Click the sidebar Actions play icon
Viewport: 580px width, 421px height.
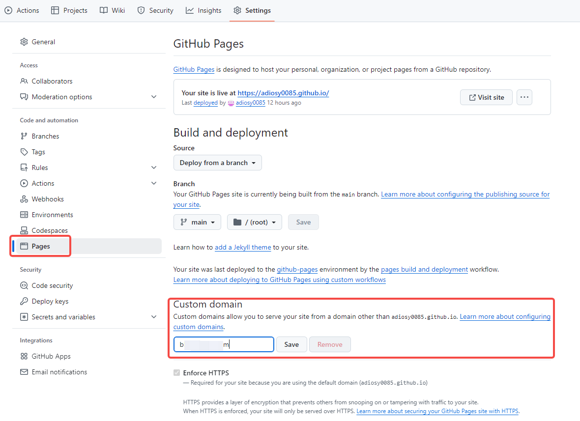coord(24,183)
